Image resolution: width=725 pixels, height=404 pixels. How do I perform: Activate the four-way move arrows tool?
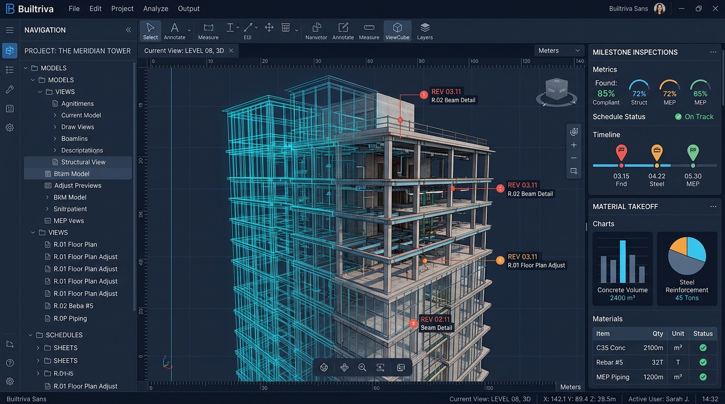[269, 27]
